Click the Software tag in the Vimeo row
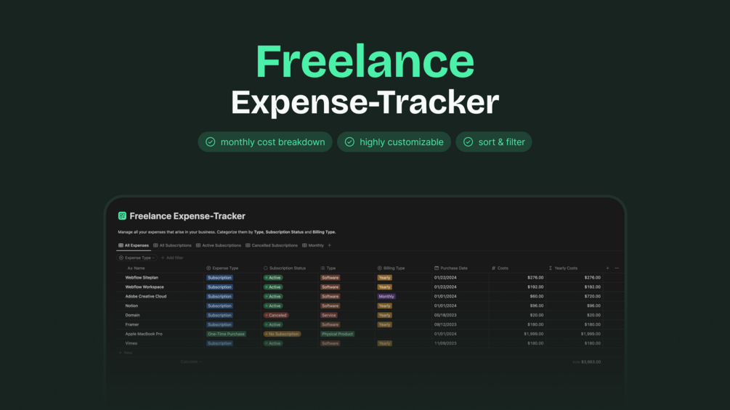 (x=330, y=343)
